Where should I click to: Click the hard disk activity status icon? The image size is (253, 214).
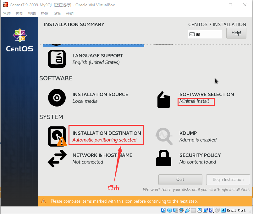coord(163,210)
